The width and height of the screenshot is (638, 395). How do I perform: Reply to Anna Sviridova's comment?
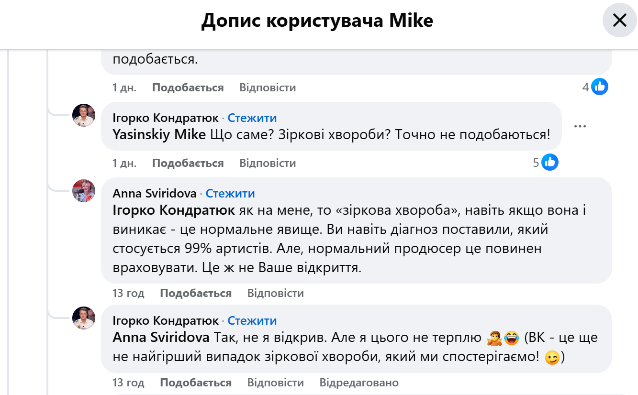275,293
